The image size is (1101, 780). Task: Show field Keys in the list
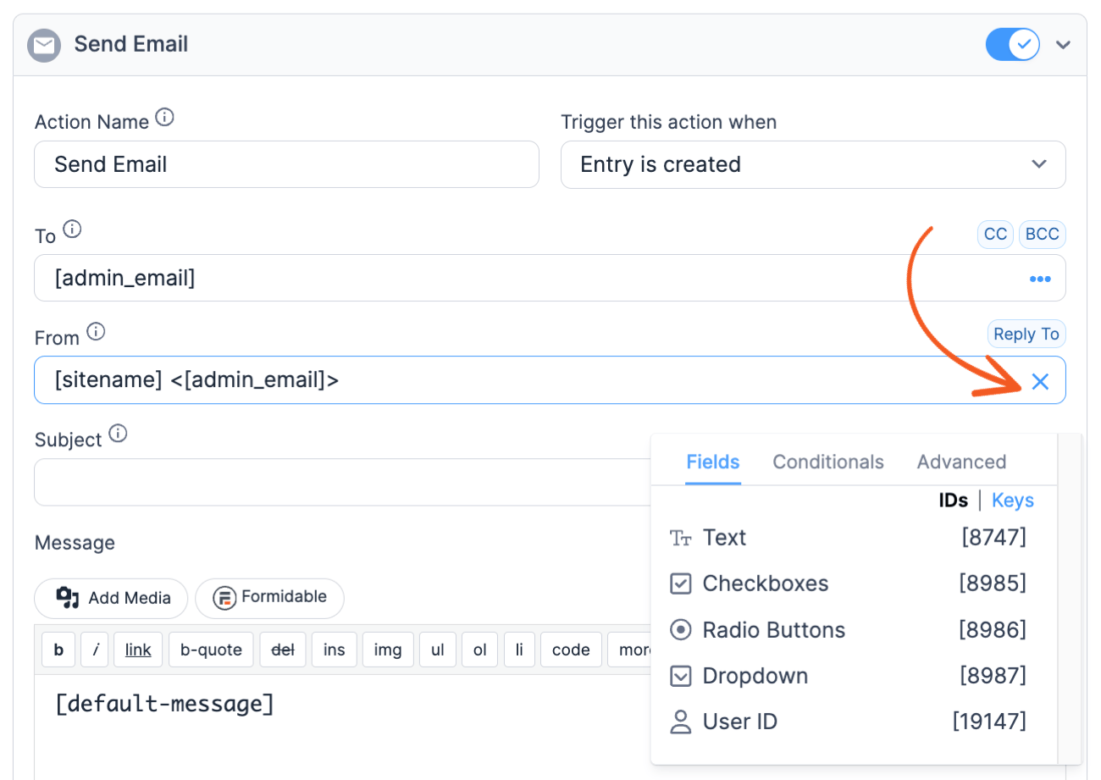point(1013,501)
